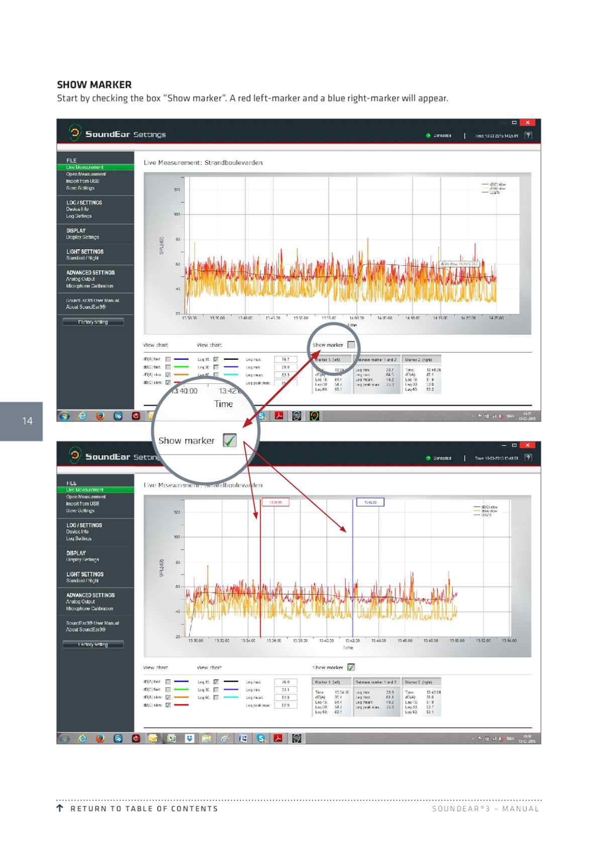Follow the Return to Table of Contents link
Viewport: 598px width, 846px height.
click(144, 808)
